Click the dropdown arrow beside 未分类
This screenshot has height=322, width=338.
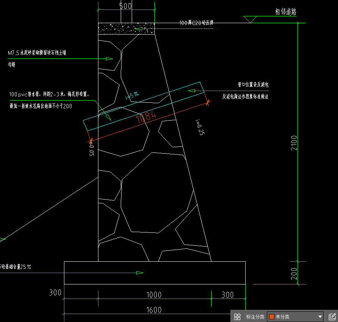point(320,317)
